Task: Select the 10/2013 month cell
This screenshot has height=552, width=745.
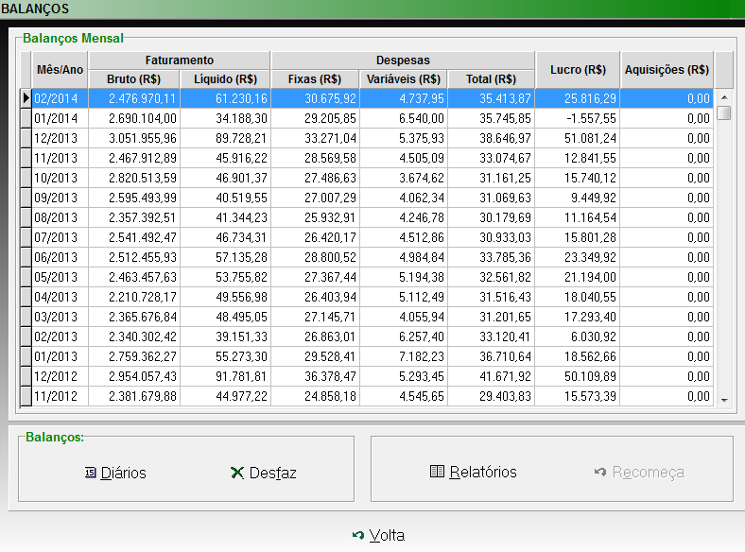Action: 60,178
